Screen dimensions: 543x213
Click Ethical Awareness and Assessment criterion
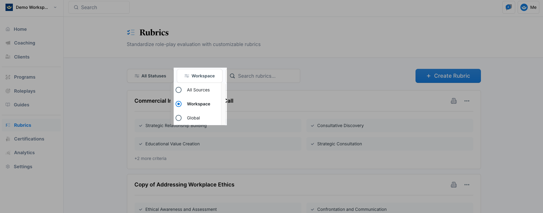tap(218, 209)
